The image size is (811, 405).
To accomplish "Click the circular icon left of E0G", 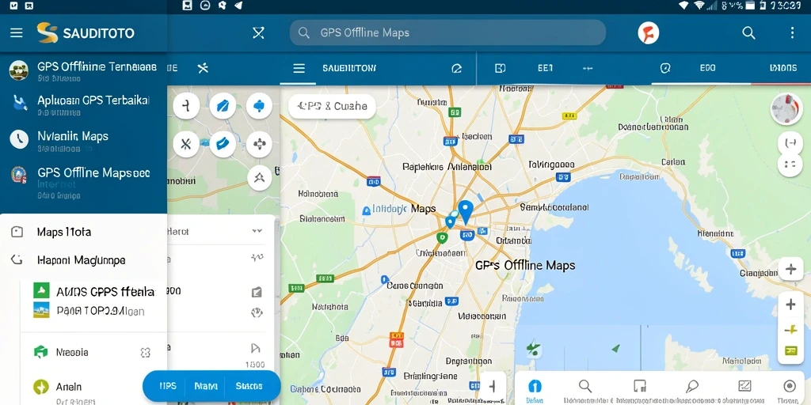I will 665,68.
